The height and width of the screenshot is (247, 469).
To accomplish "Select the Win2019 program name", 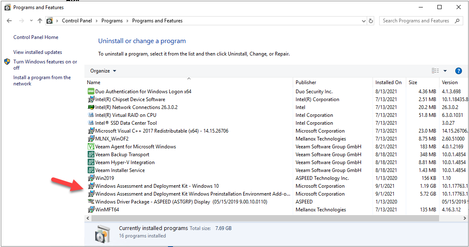I will click(x=104, y=178).
